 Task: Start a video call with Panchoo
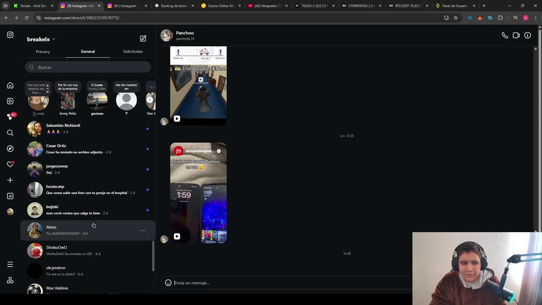516,36
